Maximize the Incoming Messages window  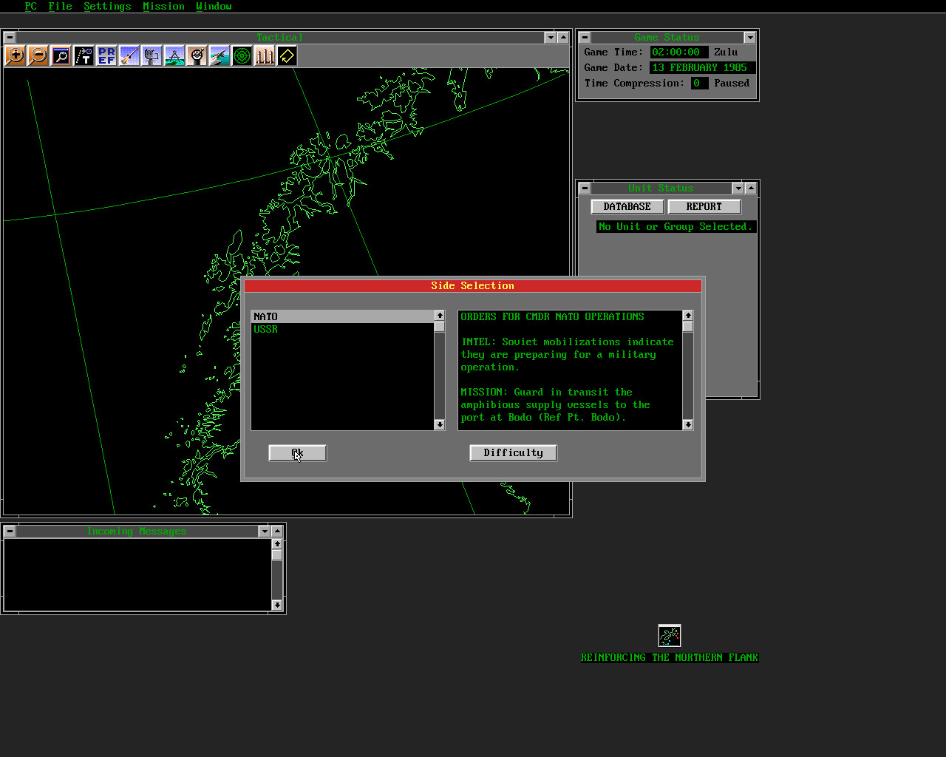[x=277, y=531]
